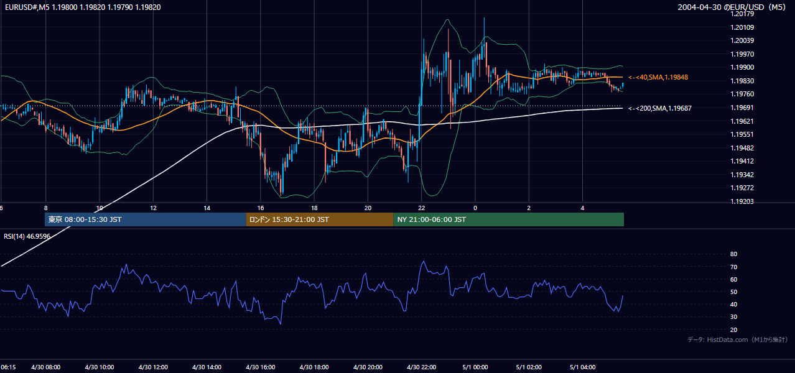The height and width of the screenshot is (373, 795).
Task: Click hour label 14 under price chart
Action: click(207, 208)
